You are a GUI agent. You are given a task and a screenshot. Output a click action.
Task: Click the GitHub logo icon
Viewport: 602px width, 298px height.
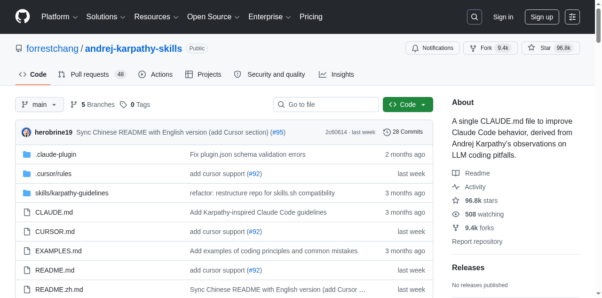point(22,16)
